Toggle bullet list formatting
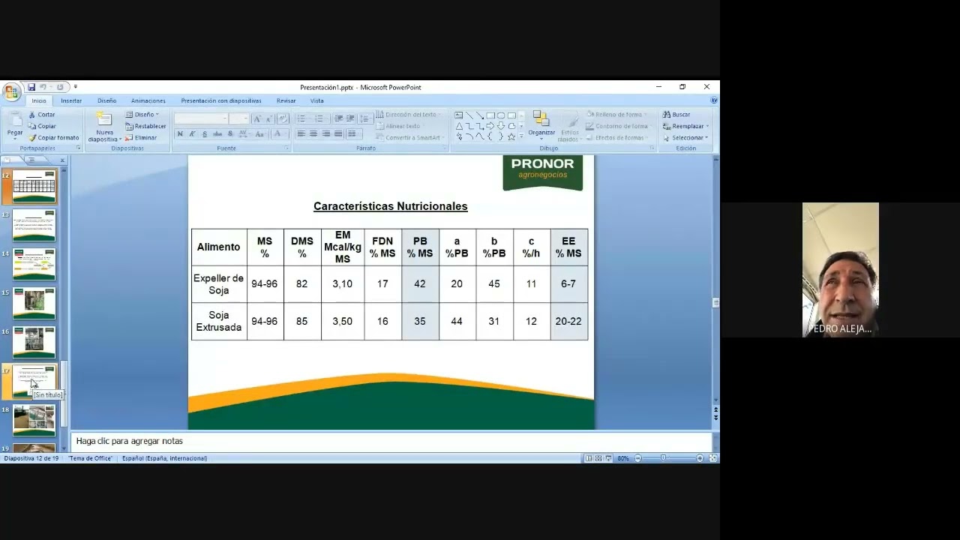The image size is (960, 540). [x=303, y=118]
